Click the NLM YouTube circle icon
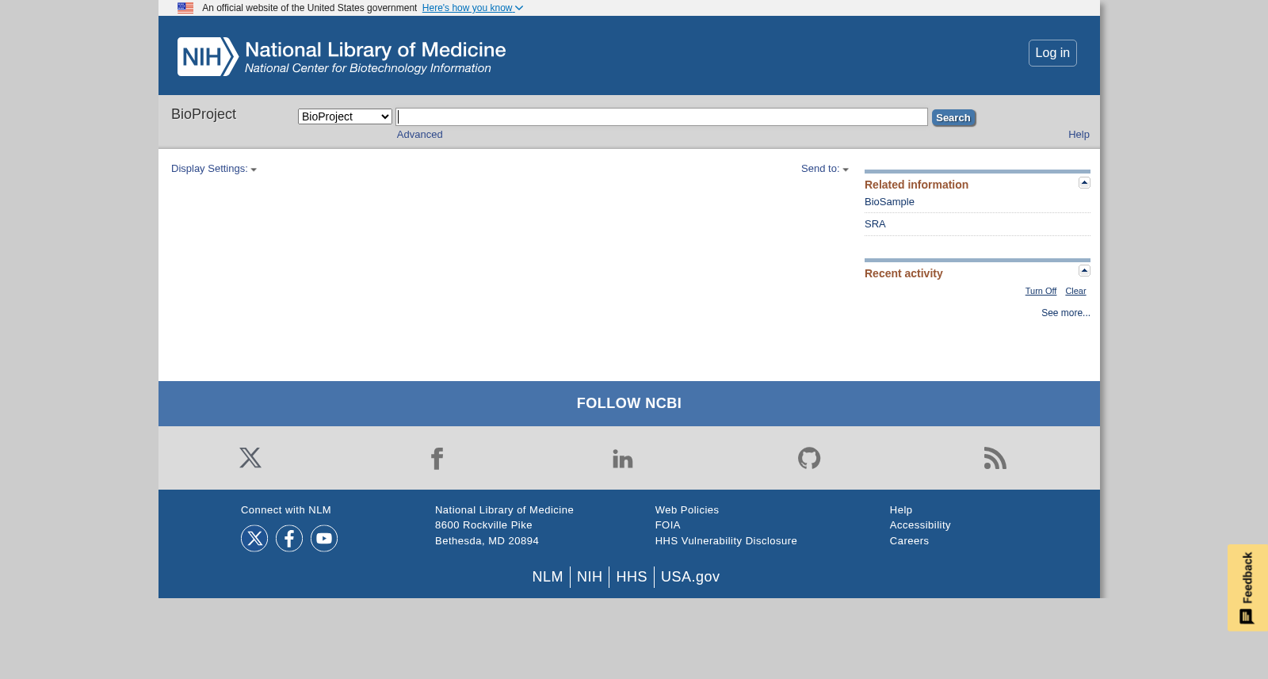The image size is (1268, 679). 324,539
